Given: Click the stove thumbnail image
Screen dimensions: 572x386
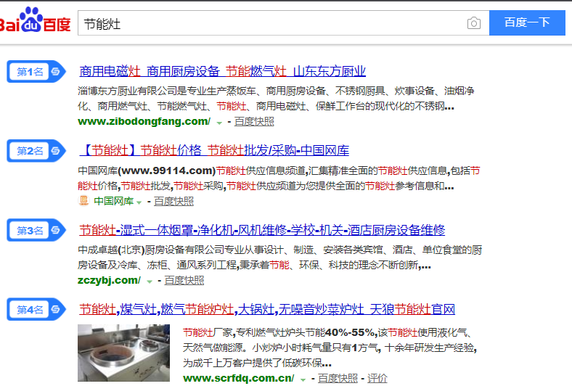Looking at the screenshot, I should [123, 353].
